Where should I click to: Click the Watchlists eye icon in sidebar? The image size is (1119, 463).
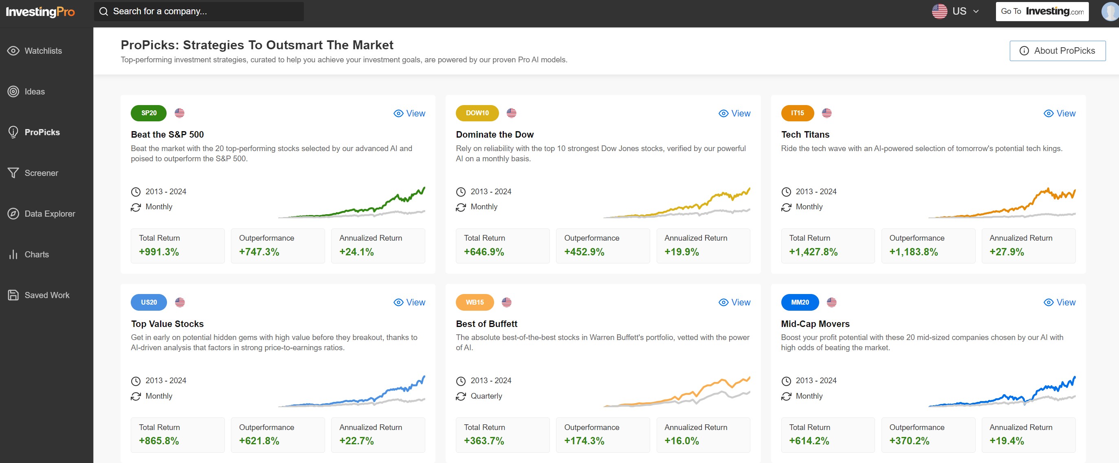tap(13, 51)
